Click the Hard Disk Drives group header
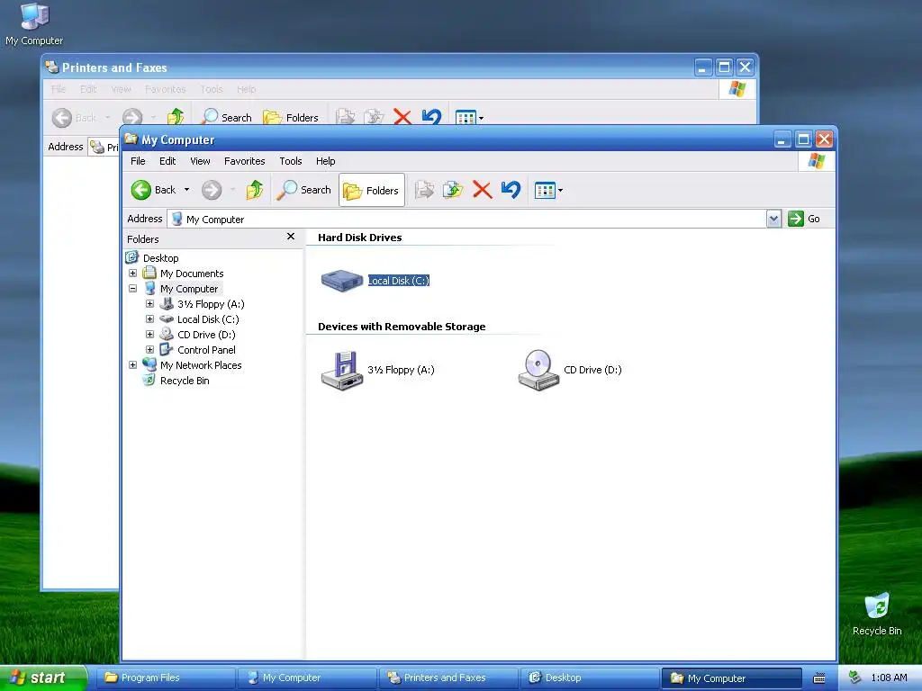Viewport: 922px width, 691px height. pos(360,238)
